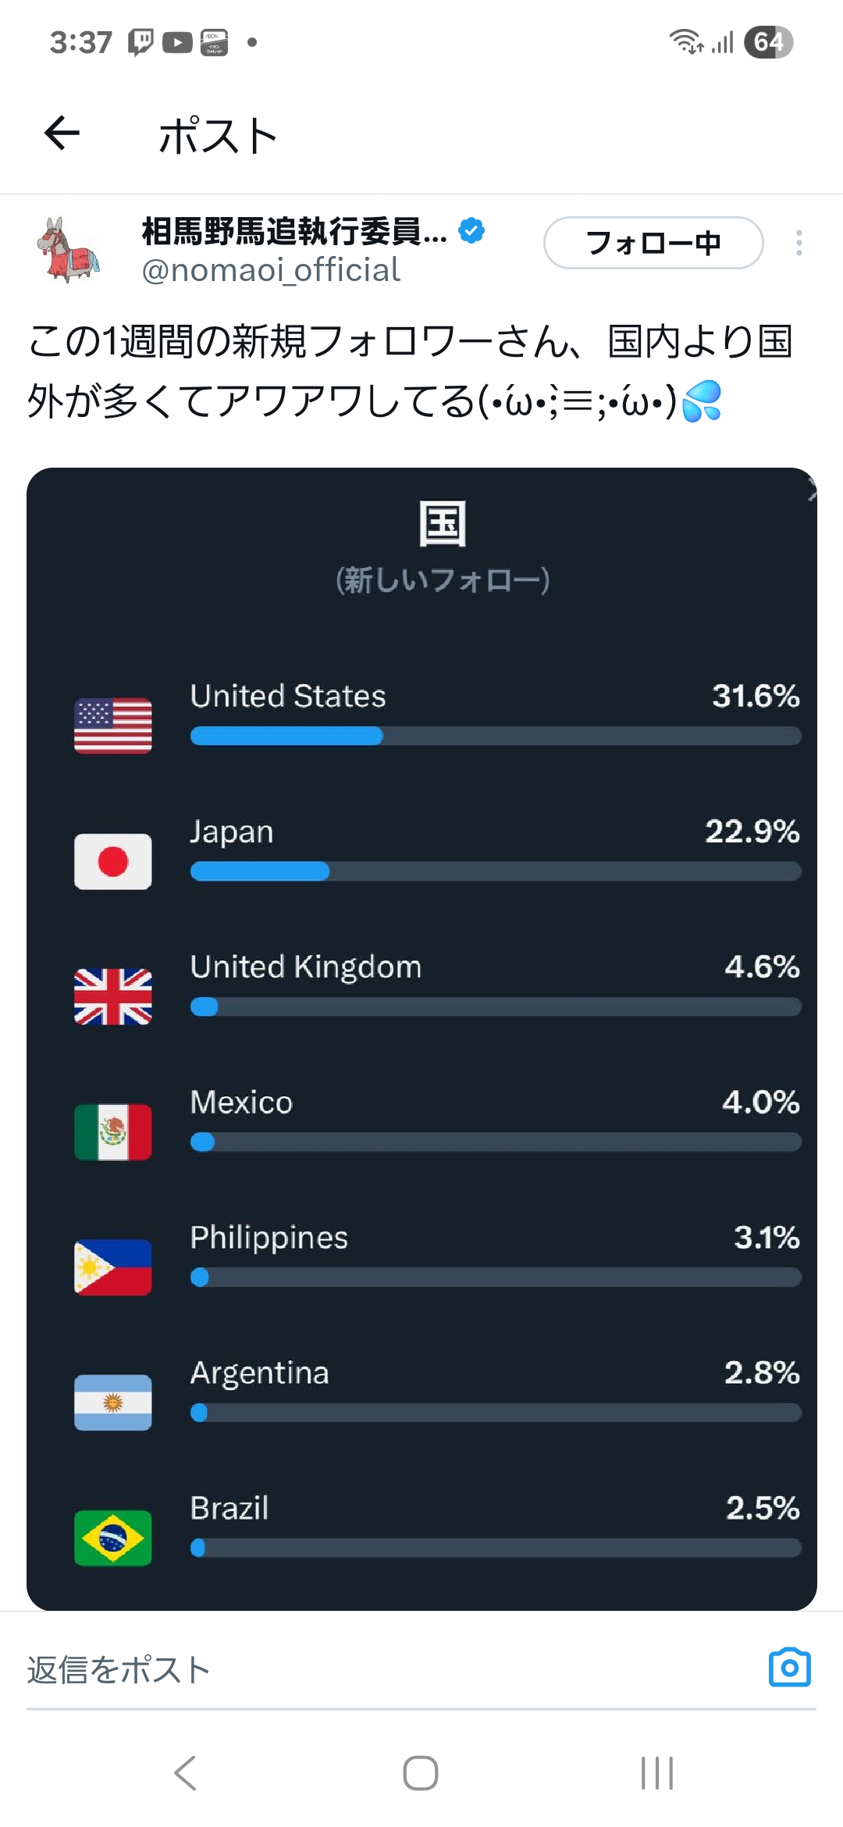Tap the back arrow in header
Screen dimensions: 843x1827
click(x=62, y=133)
